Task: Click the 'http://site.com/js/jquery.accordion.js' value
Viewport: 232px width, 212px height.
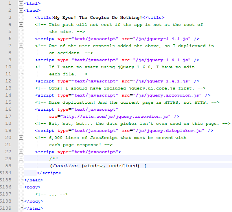Action: pyautogui.click(x=115, y=117)
